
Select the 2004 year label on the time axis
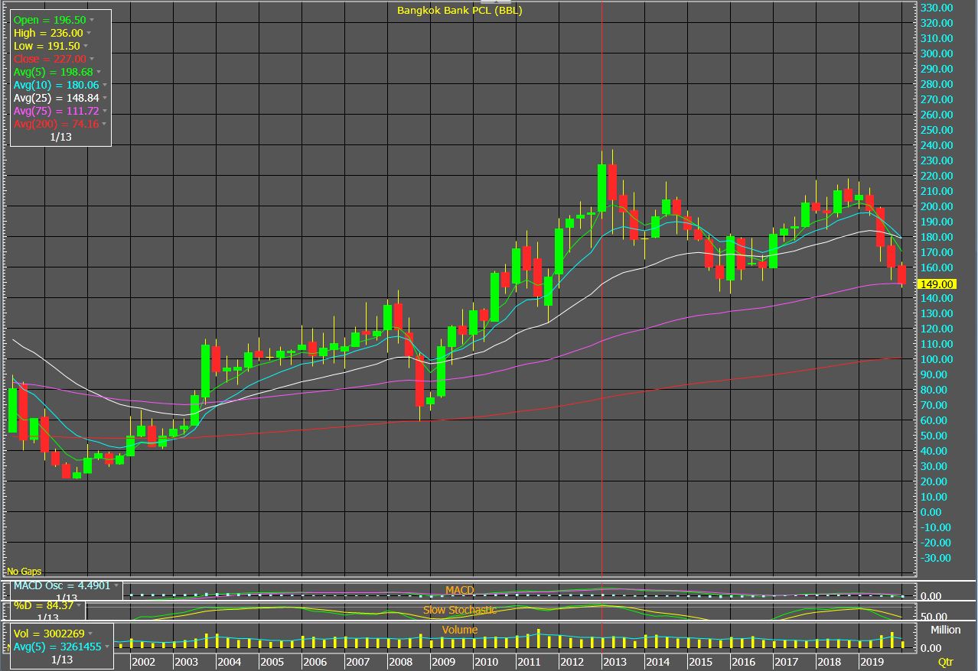(229, 662)
